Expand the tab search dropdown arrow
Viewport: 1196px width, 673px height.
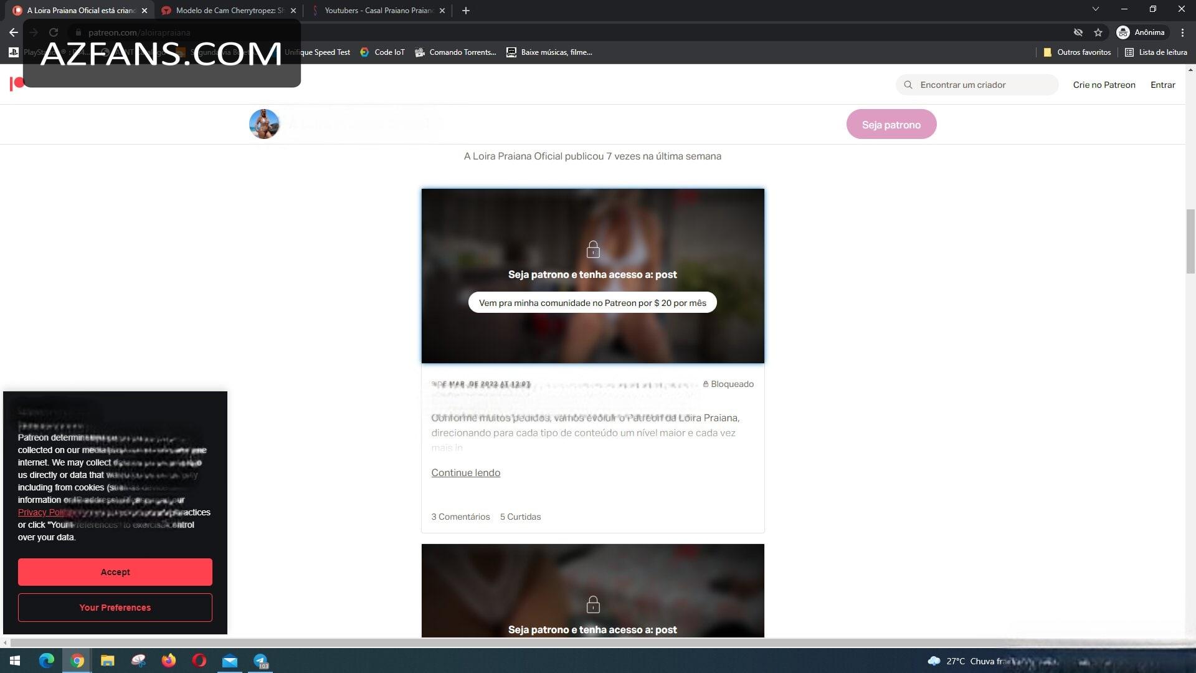click(1096, 9)
